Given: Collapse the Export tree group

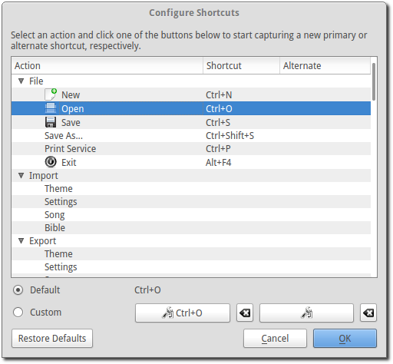Looking at the screenshot, I should point(21,241).
